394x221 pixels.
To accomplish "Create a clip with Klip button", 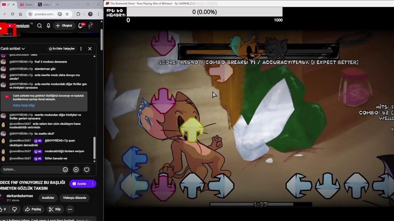I will click(55, 209).
